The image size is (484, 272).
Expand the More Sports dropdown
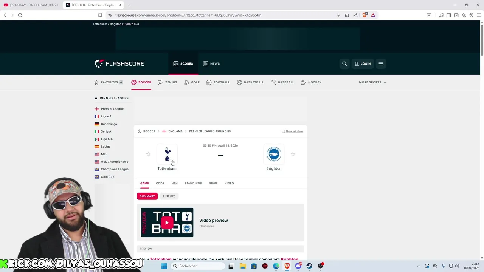coord(372,82)
